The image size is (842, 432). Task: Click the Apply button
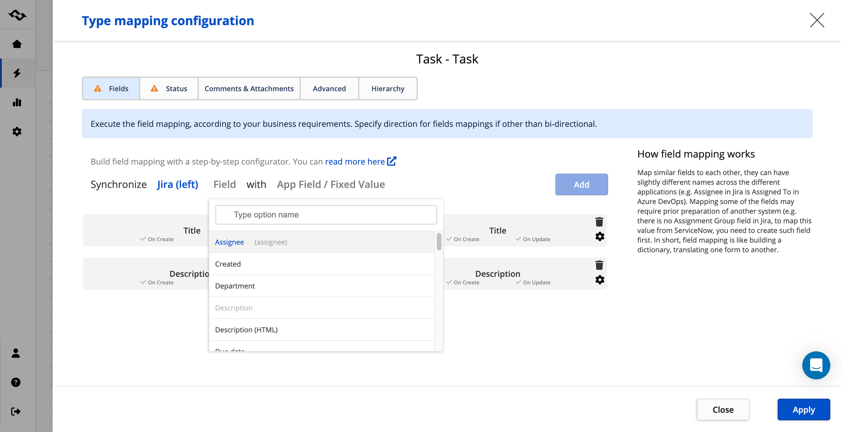(803, 409)
